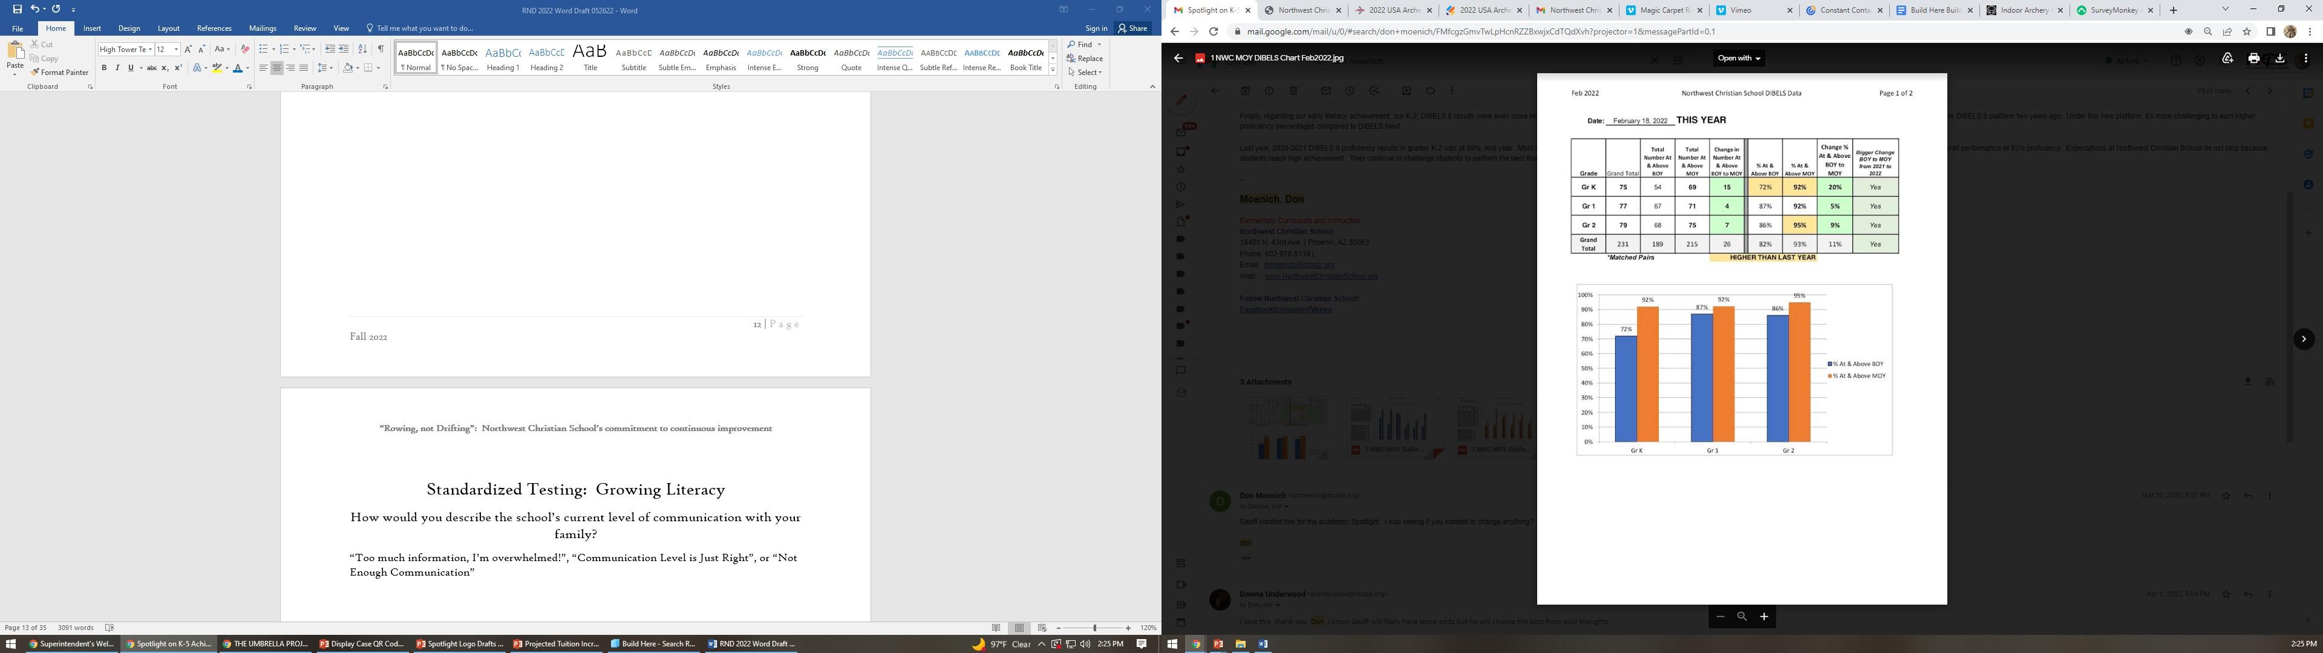2323x653 pixels.
Task: Open the Find dropdown arrow
Action: [1099, 44]
